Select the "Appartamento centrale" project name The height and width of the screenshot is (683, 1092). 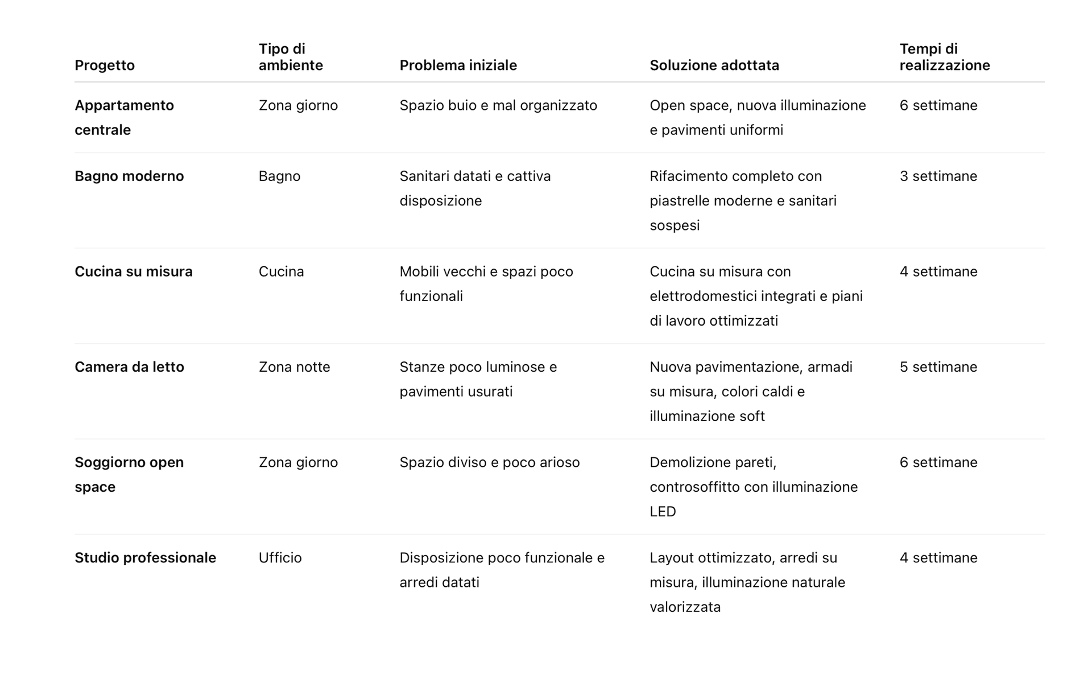click(124, 117)
